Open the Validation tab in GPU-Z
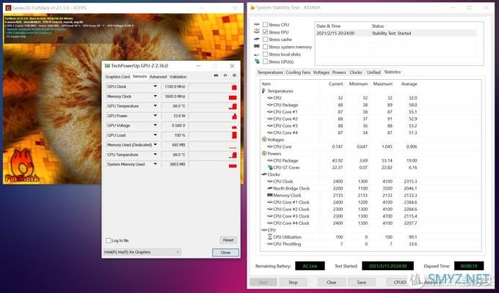499x293 pixels. [178, 77]
